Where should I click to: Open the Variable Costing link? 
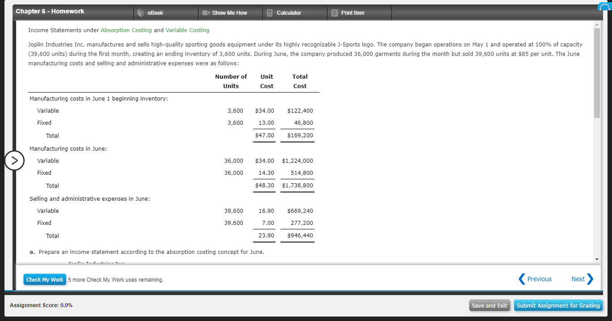click(x=187, y=30)
